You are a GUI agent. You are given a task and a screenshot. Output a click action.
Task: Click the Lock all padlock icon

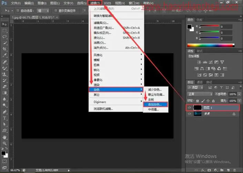[x=213, y=101]
